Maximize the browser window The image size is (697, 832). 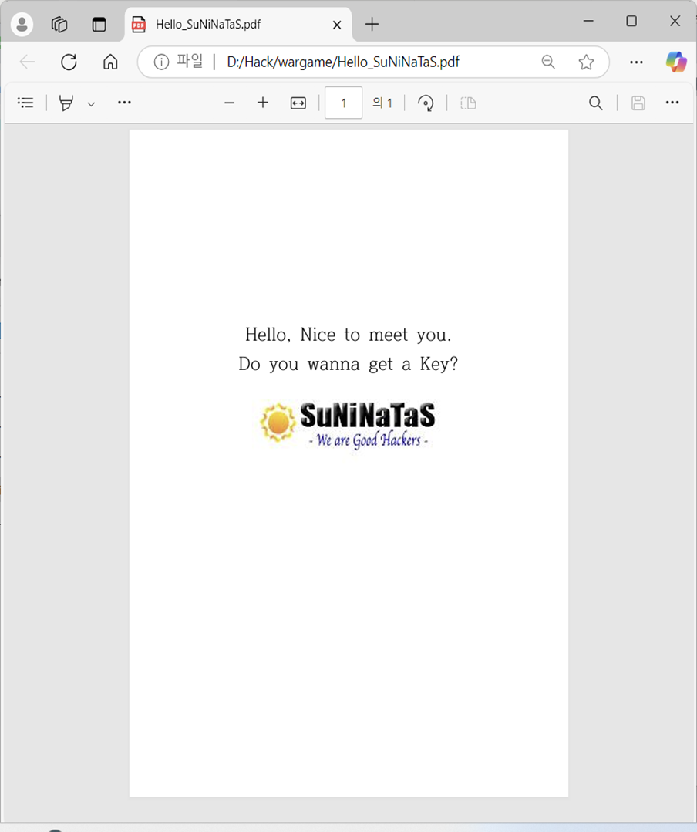[631, 22]
